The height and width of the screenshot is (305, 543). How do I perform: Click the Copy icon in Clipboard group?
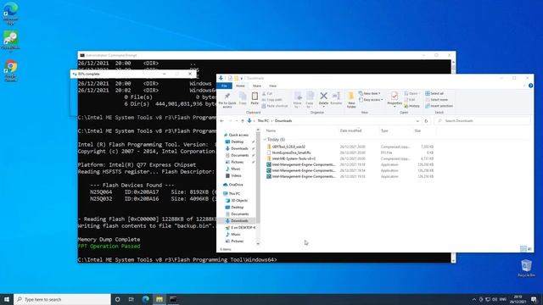click(x=243, y=96)
